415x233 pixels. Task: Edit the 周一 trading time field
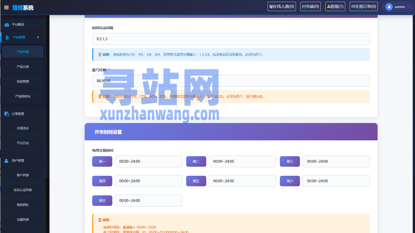point(148,161)
